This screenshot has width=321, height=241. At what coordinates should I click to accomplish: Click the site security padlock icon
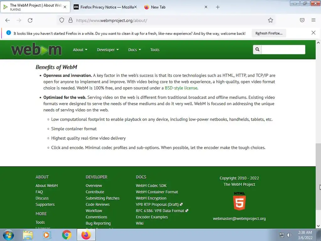pos(71,20)
